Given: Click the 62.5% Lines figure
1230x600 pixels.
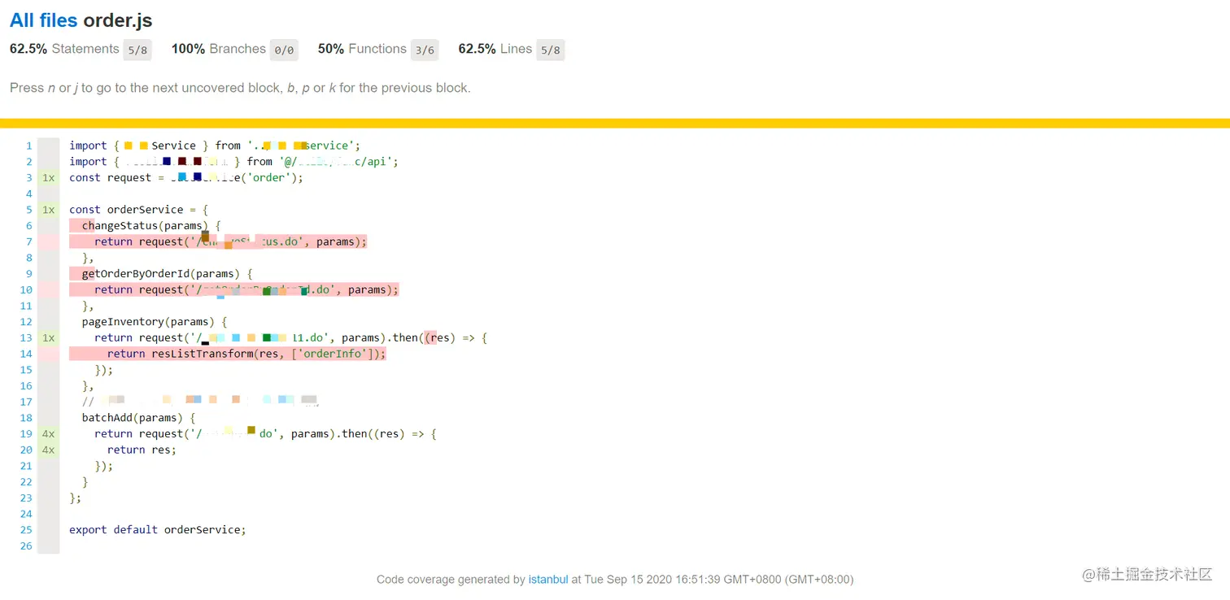Looking at the screenshot, I should click(x=477, y=49).
